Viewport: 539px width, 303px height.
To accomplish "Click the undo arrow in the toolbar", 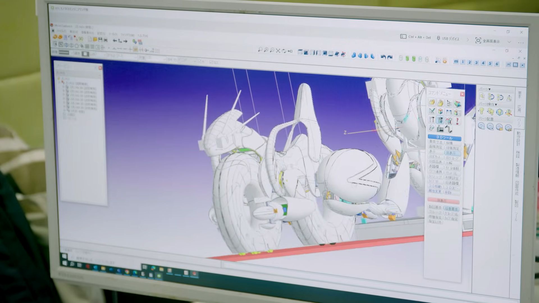I will coord(383,57).
